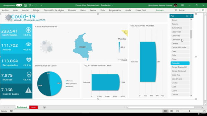Open the Undo history dropdown arrow

32,5
